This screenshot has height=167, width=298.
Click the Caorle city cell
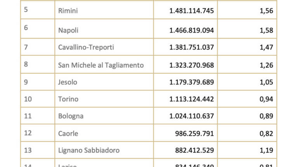click(x=104, y=133)
